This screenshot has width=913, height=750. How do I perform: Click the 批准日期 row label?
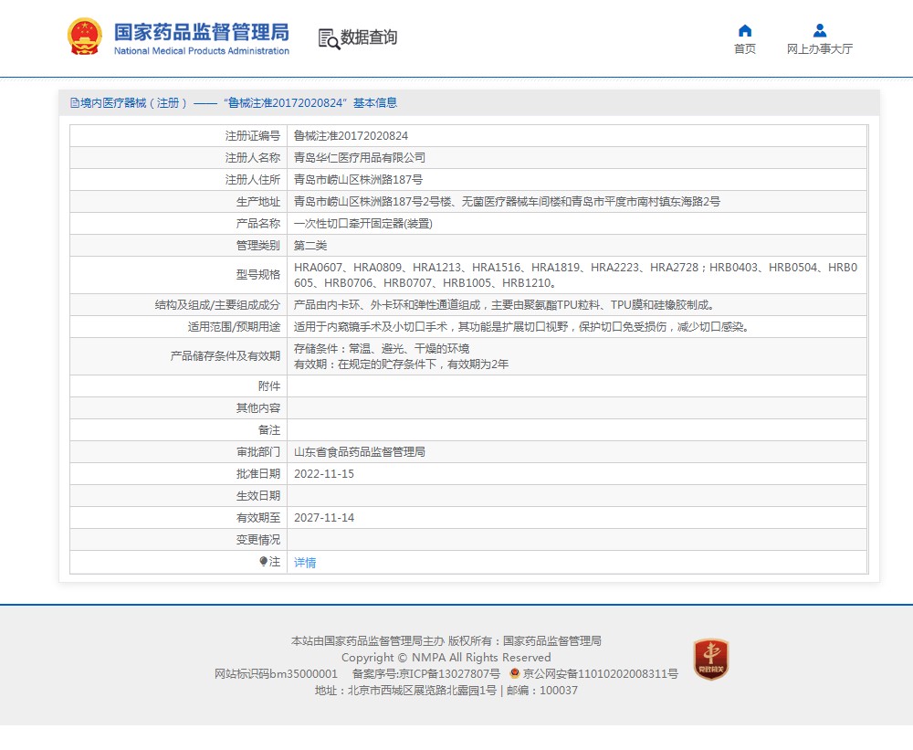[x=258, y=474]
